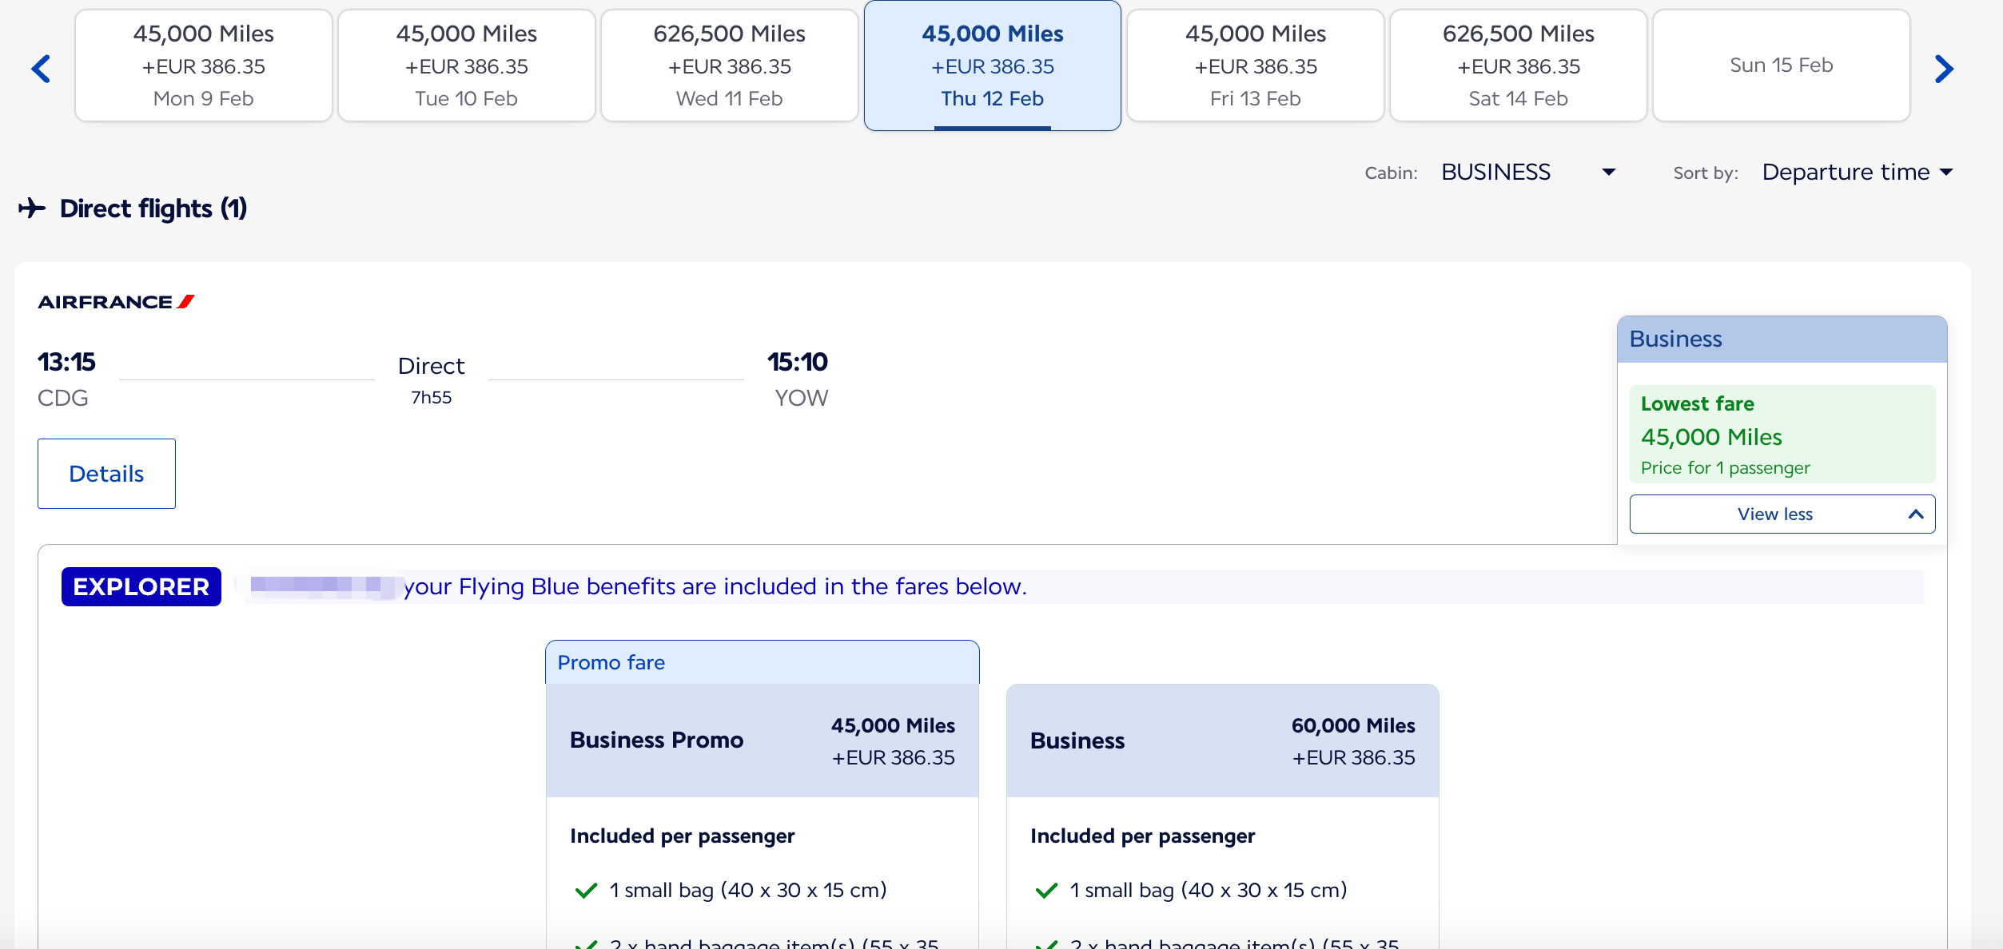Click the airplane icon beside Direct flights
This screenshot has width=2003, height=949.
[32, 208]
